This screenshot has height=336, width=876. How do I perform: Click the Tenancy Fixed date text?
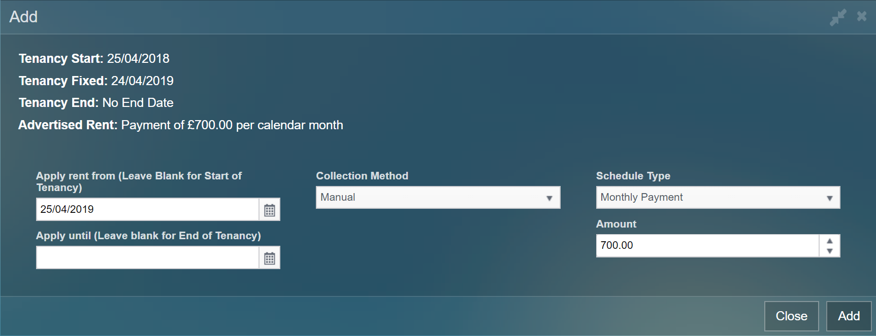point(142,81)
